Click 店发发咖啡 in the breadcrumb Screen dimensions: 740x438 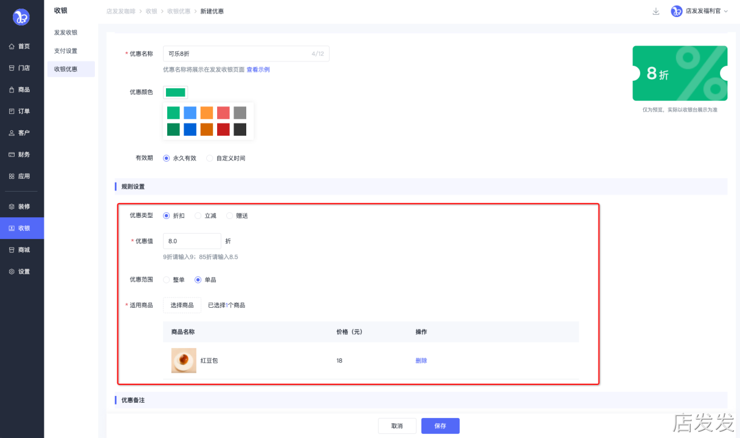(121, 11)
